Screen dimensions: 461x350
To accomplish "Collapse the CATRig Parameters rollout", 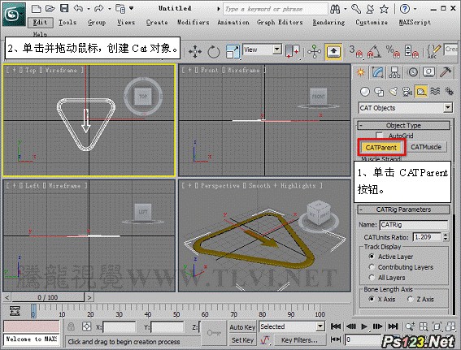I will click(x=403, y=210).
